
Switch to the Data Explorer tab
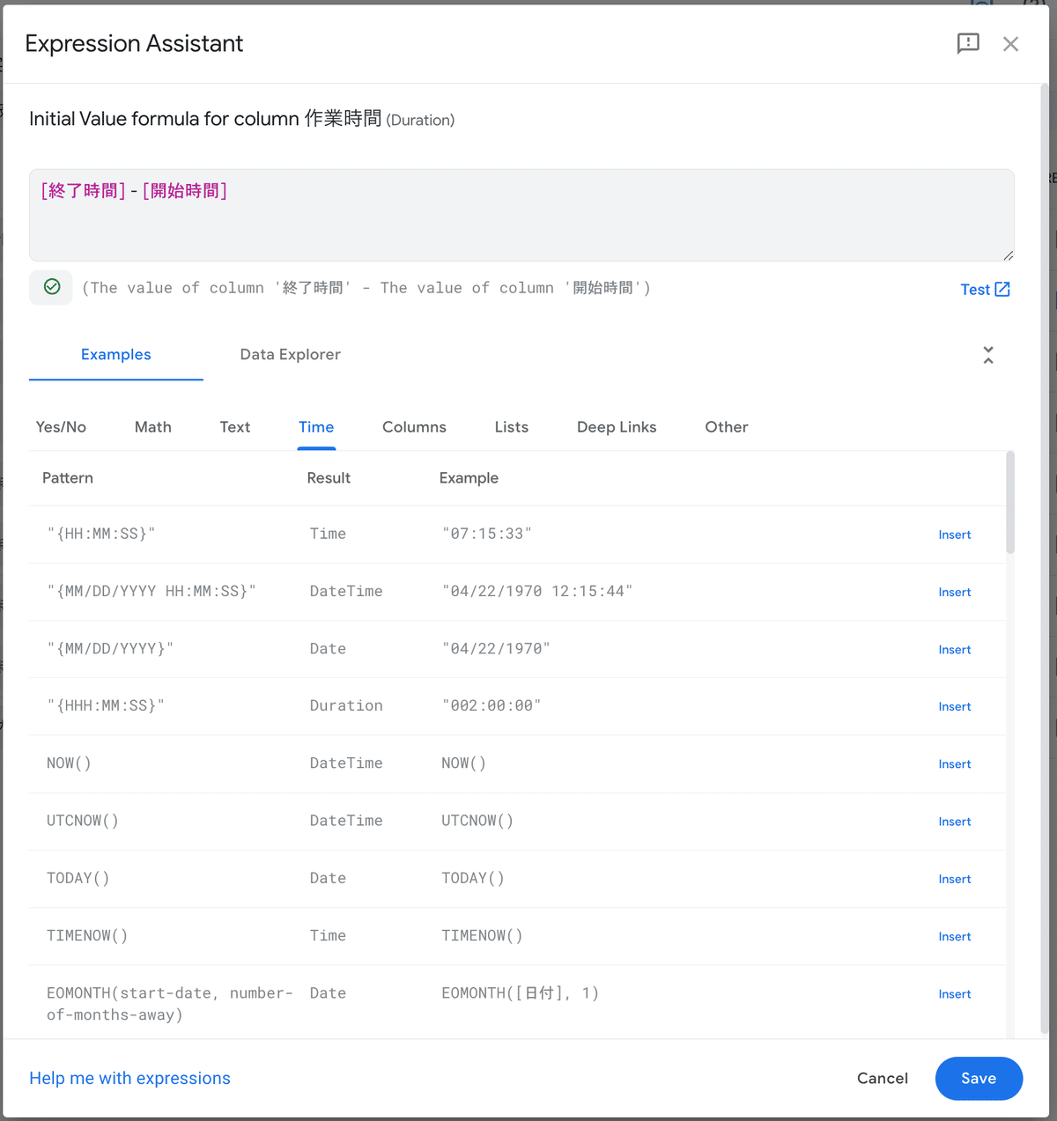290,354
